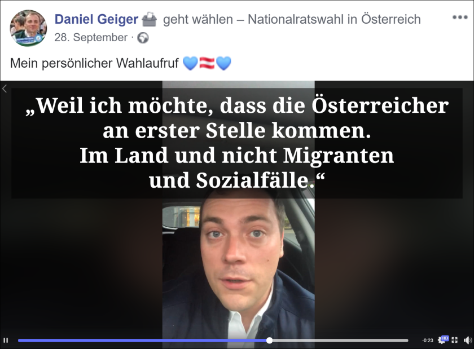
Task: Go back using the left chevron
Action: coord(5,89)
